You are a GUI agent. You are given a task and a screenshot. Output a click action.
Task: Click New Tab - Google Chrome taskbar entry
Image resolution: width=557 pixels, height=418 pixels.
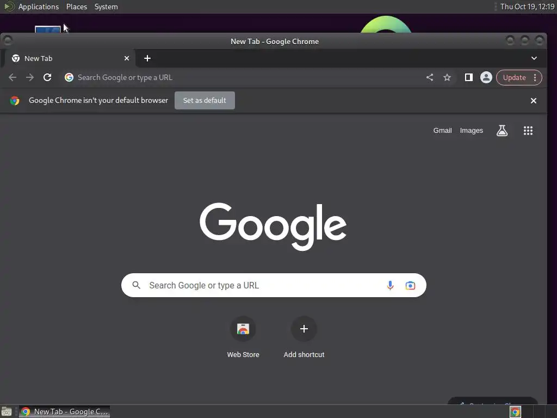[x=64, y=412]
